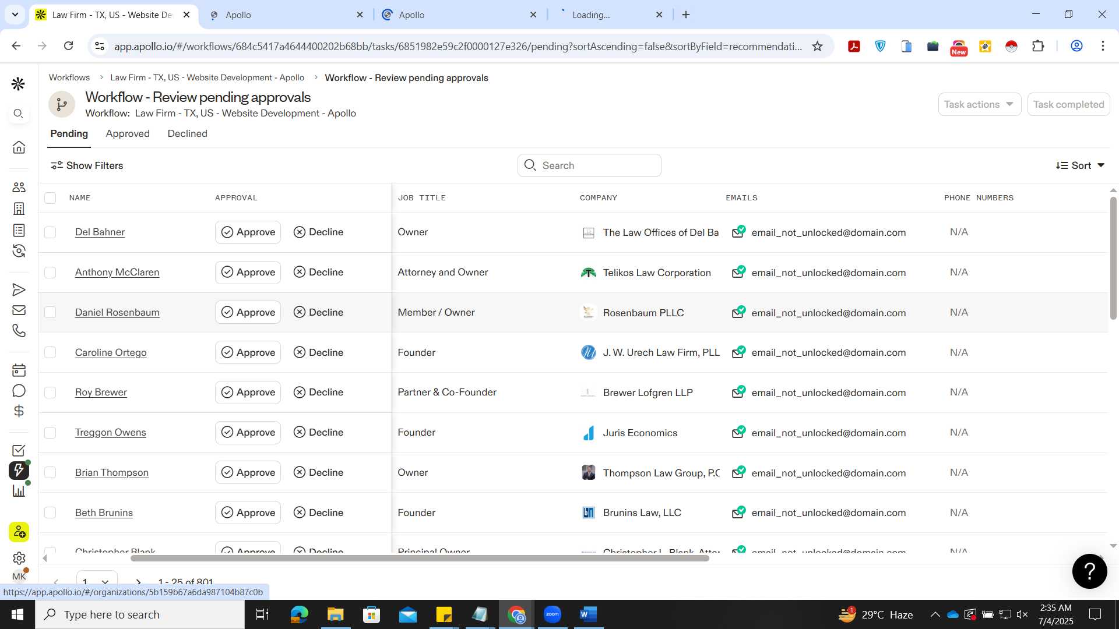The width and height of the screenshot is (1119, 629).
Task: Open a new browser tab
Action: 686,15
